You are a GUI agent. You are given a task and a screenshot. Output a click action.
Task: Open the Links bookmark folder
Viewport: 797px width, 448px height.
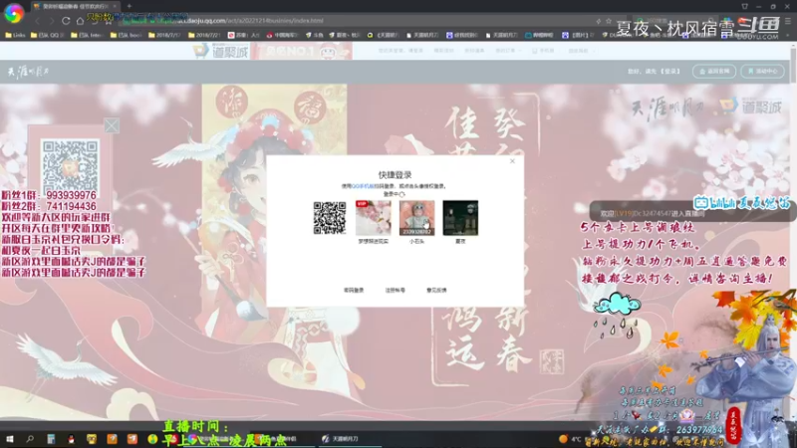tap(15, 35)
